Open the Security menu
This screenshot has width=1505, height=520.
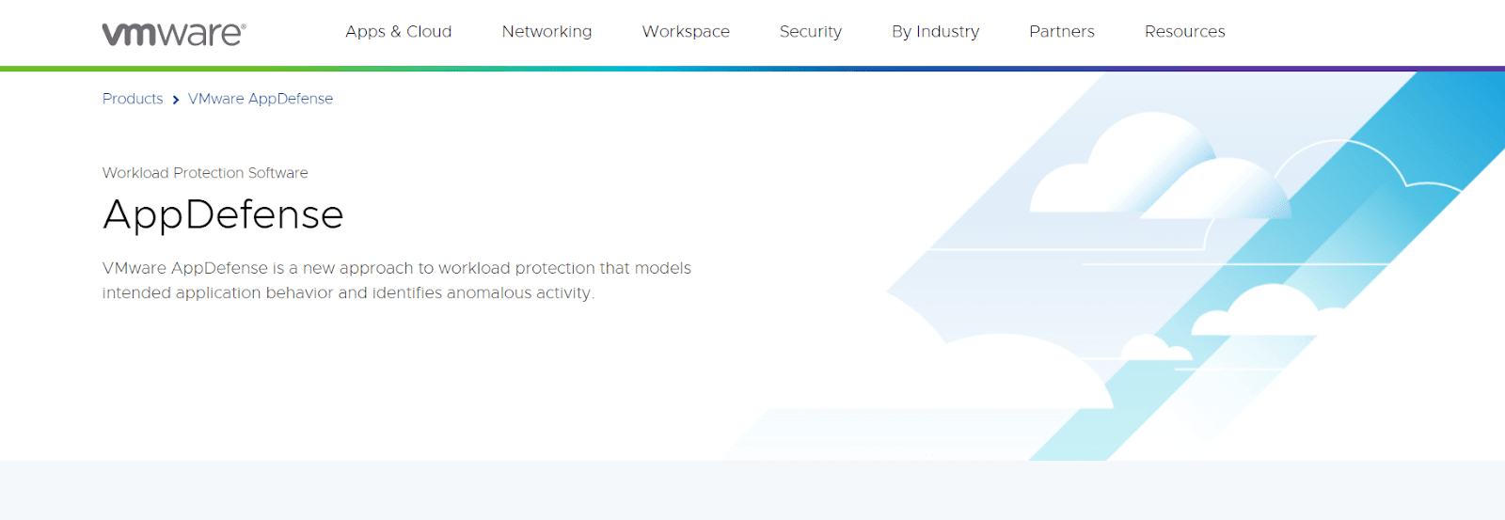[x=811, y=32]
